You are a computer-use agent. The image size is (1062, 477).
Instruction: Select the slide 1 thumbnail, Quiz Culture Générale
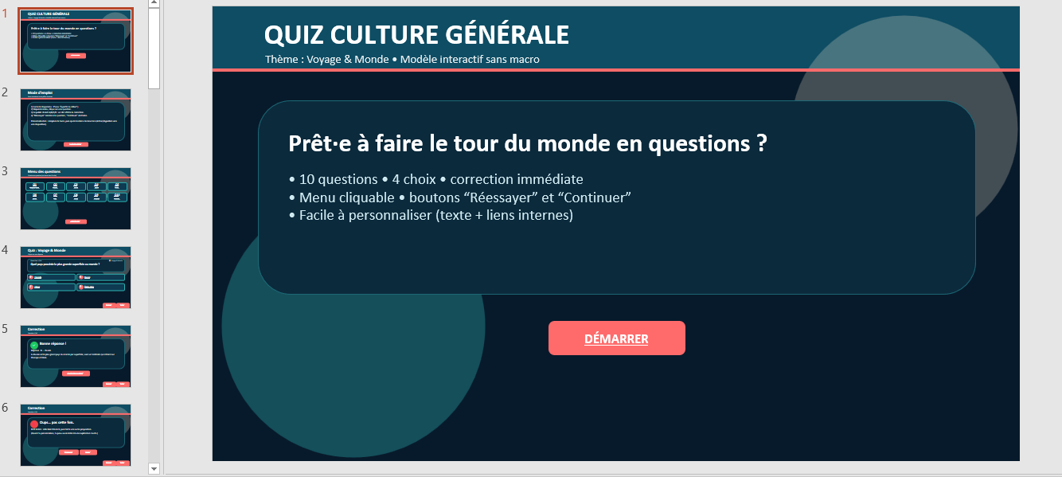(x=76, y=41)
